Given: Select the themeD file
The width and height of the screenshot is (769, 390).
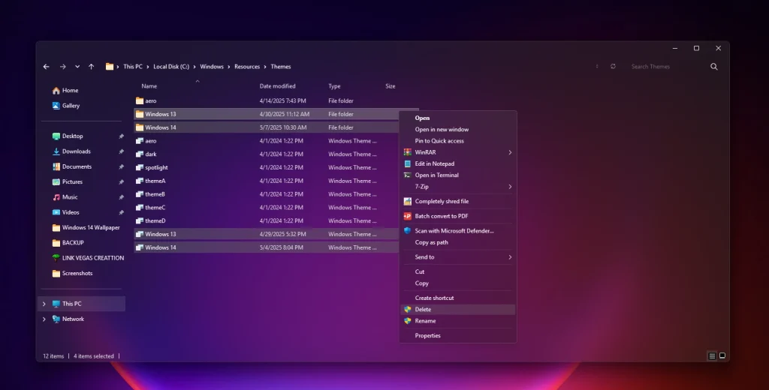Looking at the screenshot, I should click(x=266, y=220).
